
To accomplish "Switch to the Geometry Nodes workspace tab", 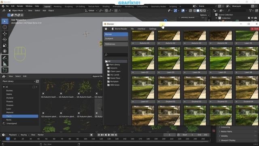I will tap(158, 6).
